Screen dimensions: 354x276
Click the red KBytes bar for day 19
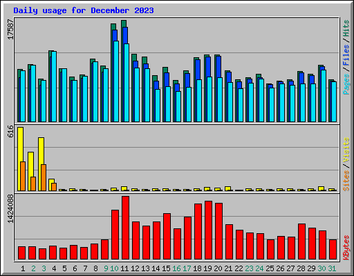coord(209,230)
